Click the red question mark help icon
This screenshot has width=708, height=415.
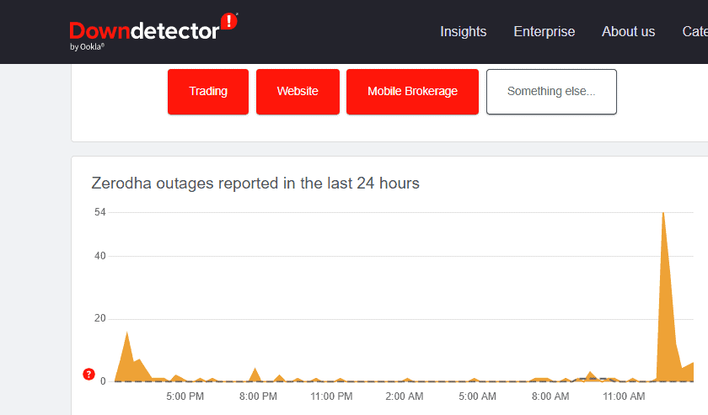[x=89, y=374]
